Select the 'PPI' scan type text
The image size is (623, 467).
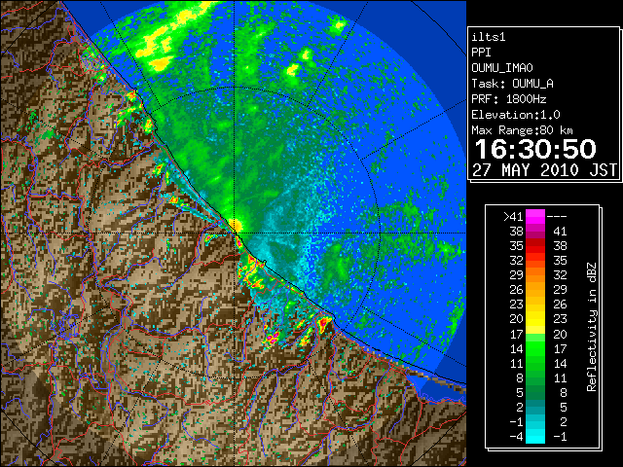pos(481,53)
